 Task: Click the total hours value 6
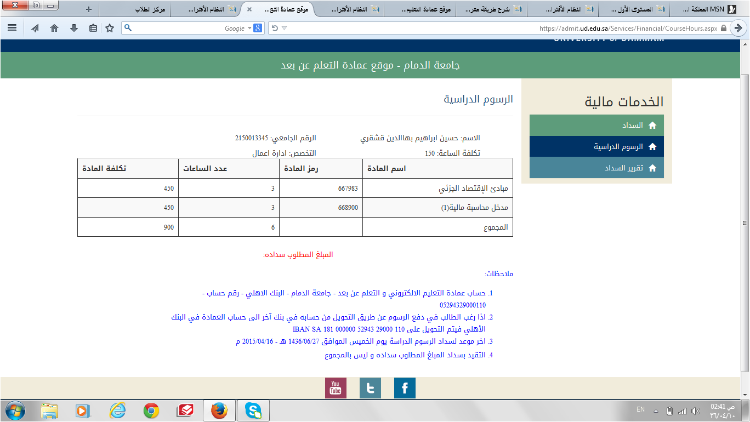coord(273,227)
